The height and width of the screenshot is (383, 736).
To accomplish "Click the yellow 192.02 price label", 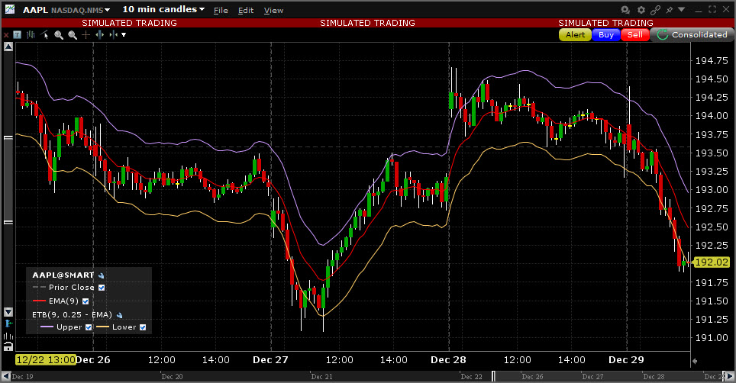I will (712, 262).
